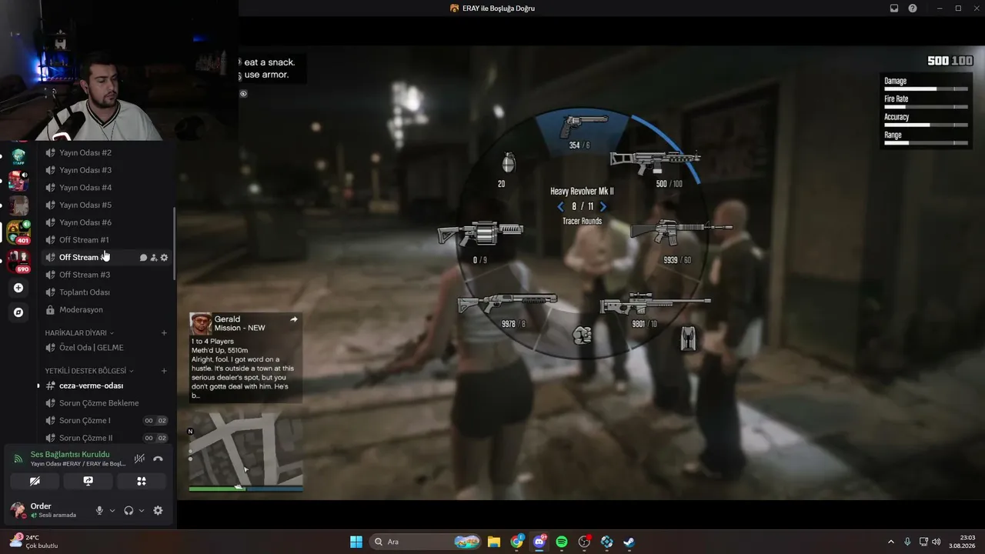The width and height of the screenshot is (985, 554).
Task: Click the channel list scrollbar
Action: (x=175, y=244)
